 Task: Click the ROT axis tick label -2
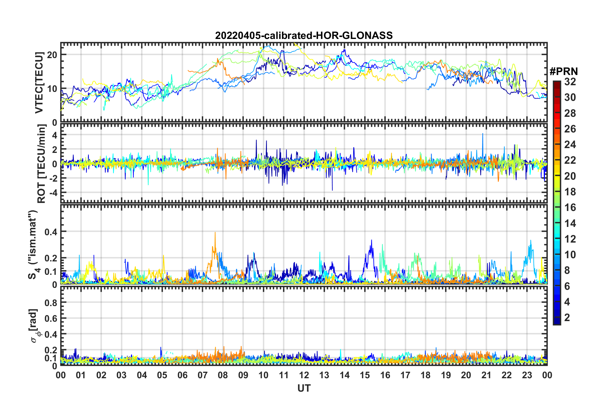[x=53, y=178]
